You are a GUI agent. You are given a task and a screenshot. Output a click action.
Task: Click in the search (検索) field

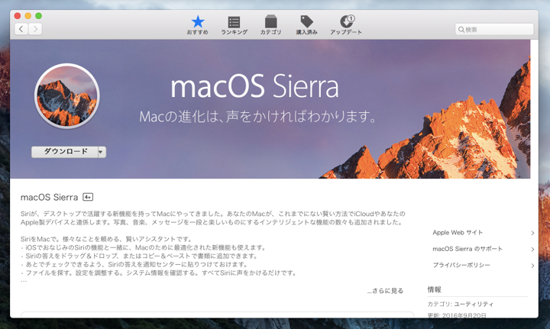494,30
